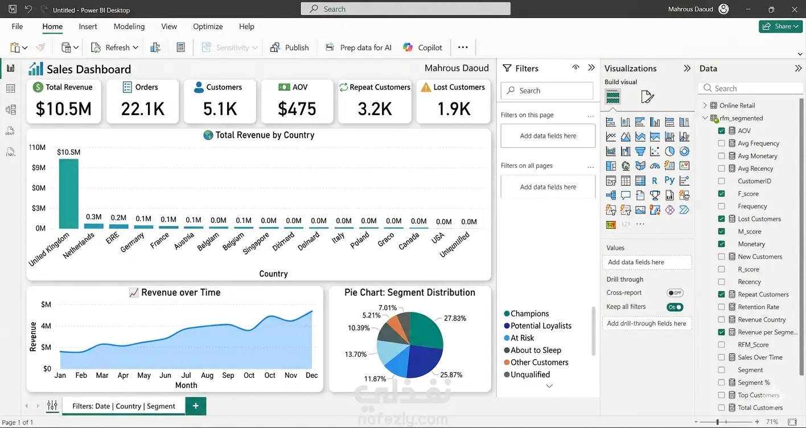Collapse the Visualizations pane

(x=686, y=68)
